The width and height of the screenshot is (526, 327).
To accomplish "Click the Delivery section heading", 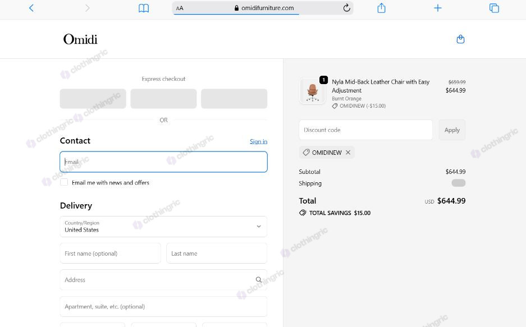I will (x=76, y=205).
